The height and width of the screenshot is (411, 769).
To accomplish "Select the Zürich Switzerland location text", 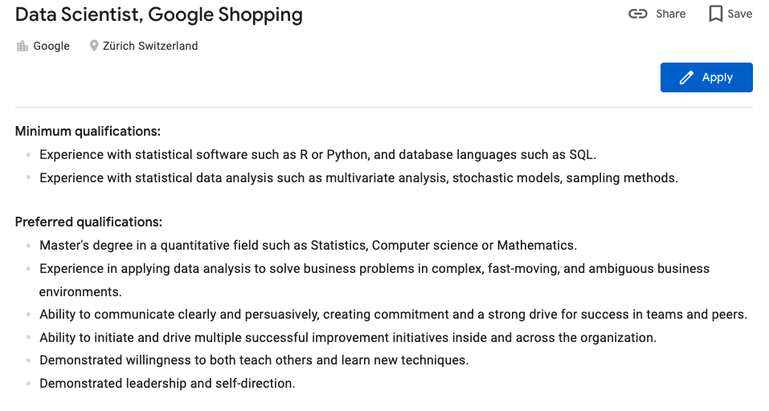I will 150,47.
